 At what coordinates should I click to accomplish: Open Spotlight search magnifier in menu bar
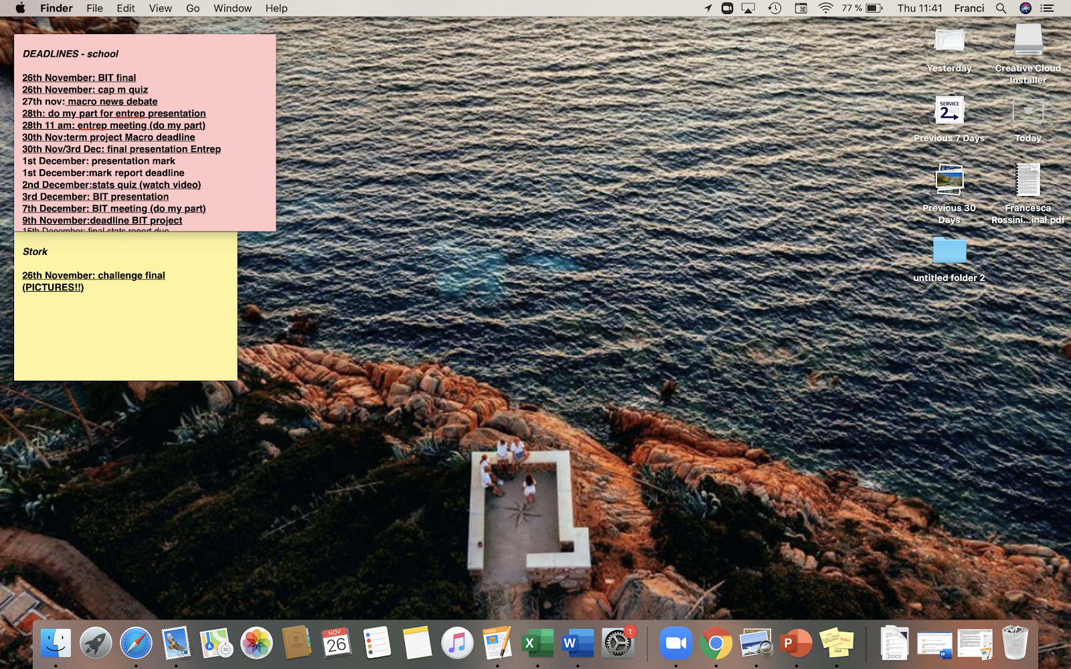(x=1001, y=8)
